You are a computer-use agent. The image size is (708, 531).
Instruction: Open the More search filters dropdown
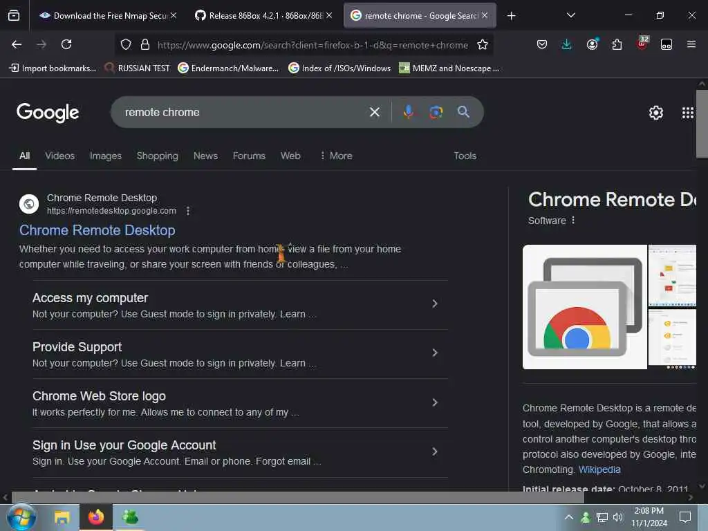337,156
